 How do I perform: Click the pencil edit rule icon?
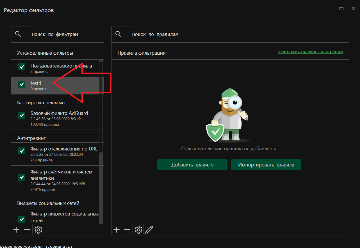tap(149, 230)
